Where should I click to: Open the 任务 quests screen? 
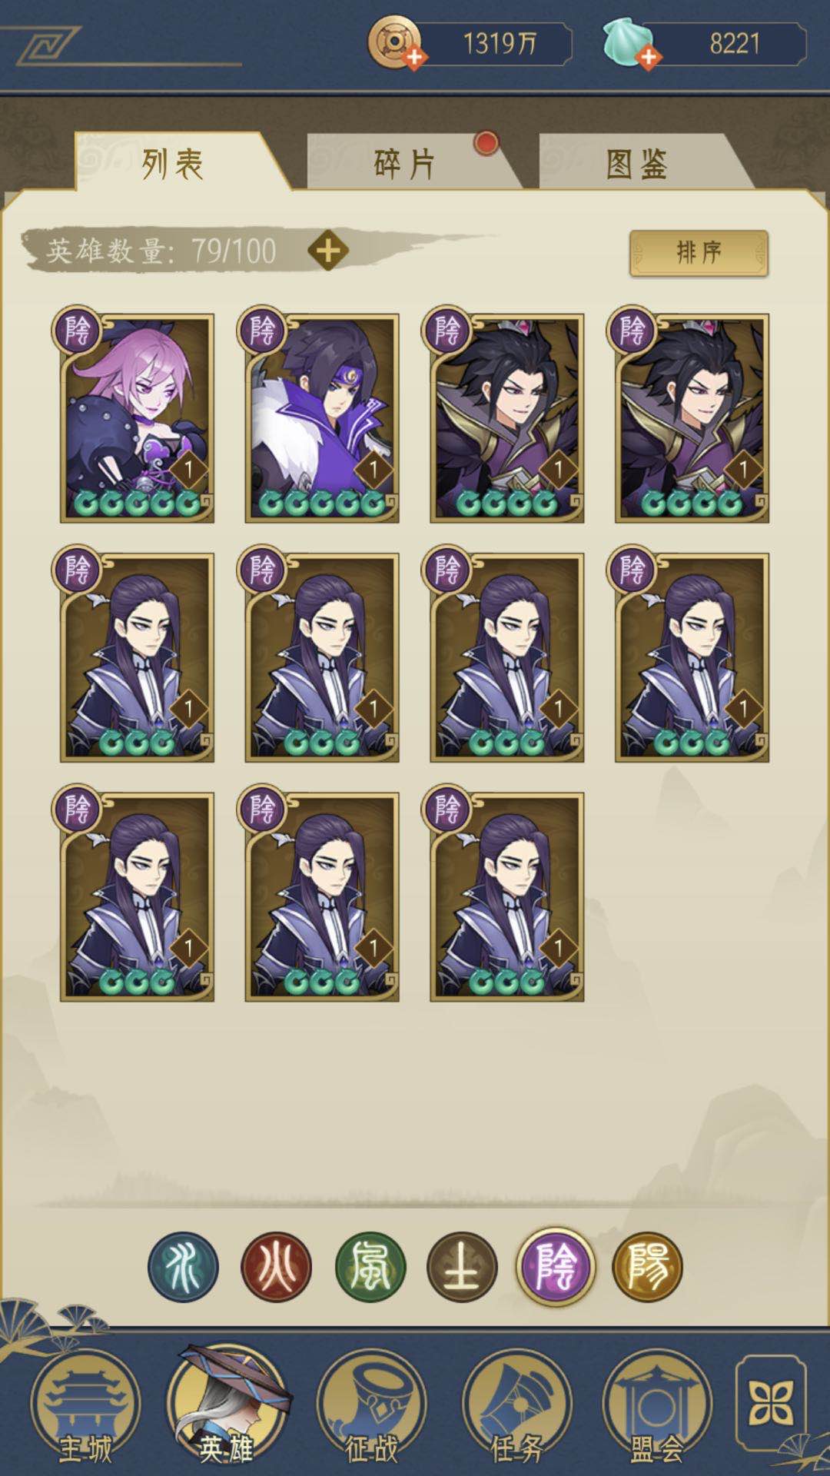pos(516,1408)
